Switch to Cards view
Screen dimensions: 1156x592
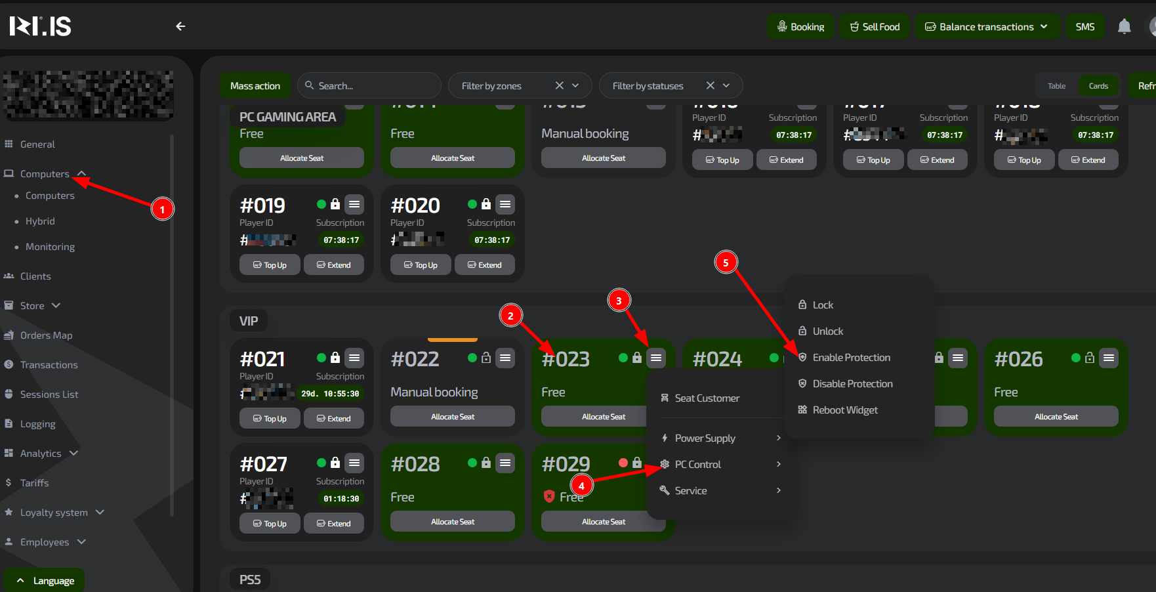(x=1098, y=86)
